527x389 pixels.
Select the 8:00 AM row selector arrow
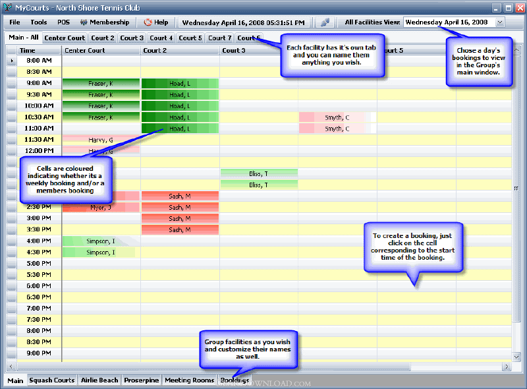pos(12,61)
